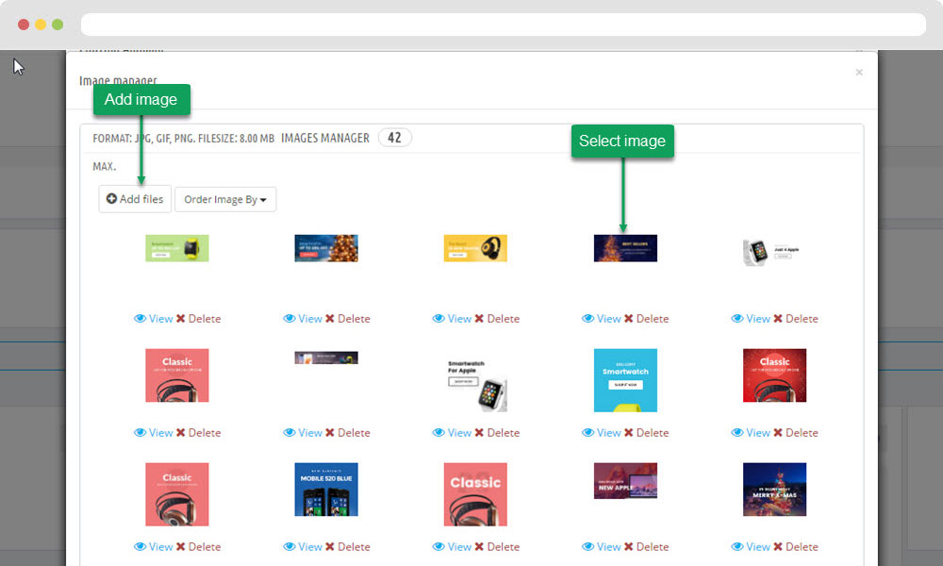Select the yellow earbuds banner thumbnail
This screenshot has height=566, width=943.
[x=475, y=248]
